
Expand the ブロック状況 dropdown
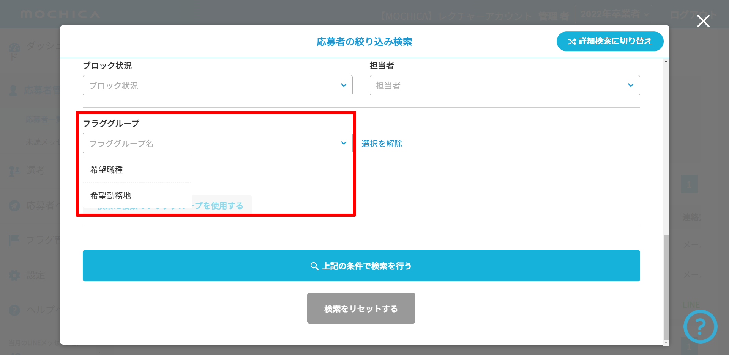click(218, 85)
